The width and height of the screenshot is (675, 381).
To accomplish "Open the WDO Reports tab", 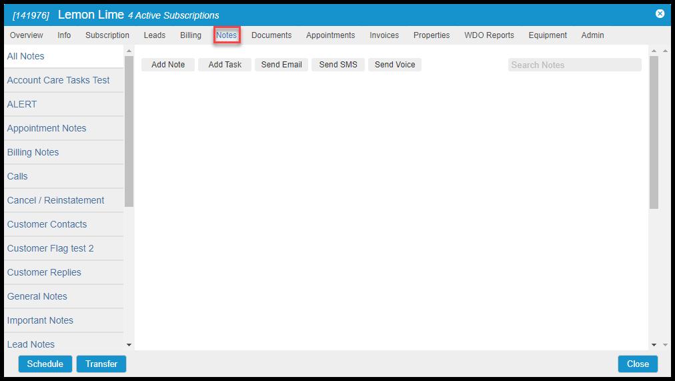I will 489,35.
